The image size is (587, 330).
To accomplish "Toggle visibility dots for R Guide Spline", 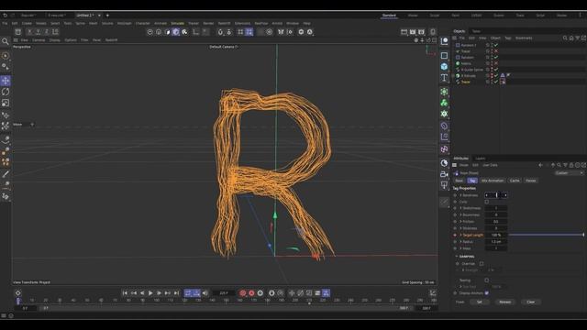I will click(492, 70).
